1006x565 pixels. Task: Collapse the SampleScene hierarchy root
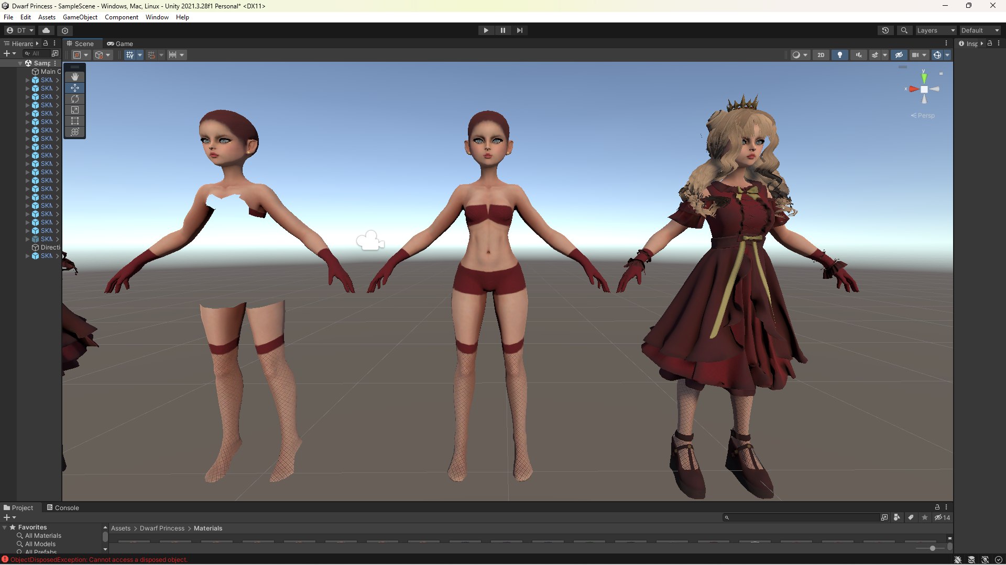click(x=20, y=63)
